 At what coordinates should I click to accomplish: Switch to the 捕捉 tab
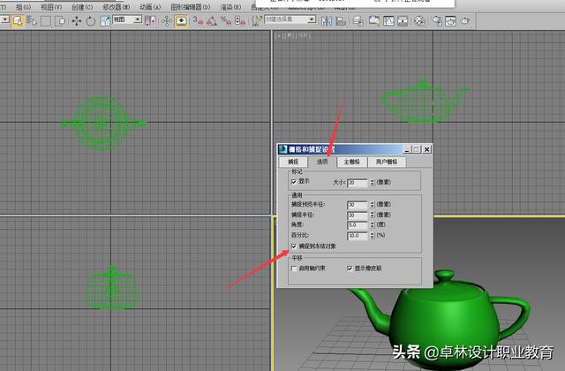[x=293, y=162]
